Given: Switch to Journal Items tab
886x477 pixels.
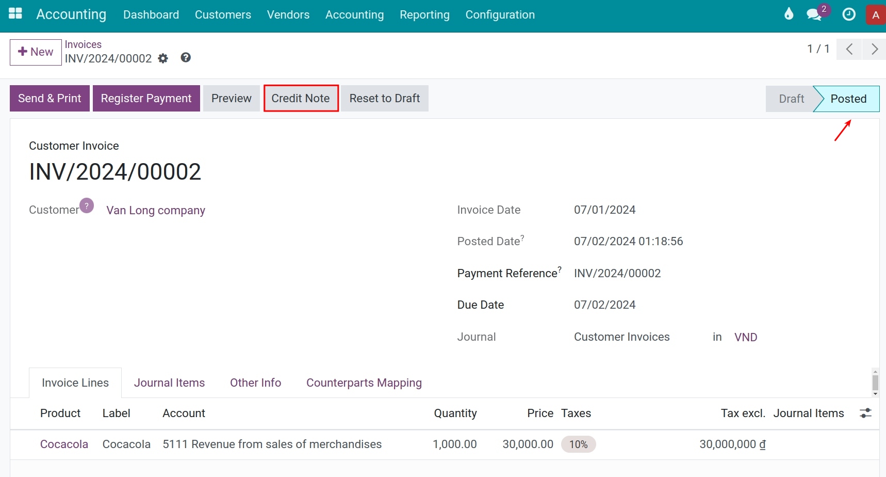Looking at the screenshot, I should (169, 383).
